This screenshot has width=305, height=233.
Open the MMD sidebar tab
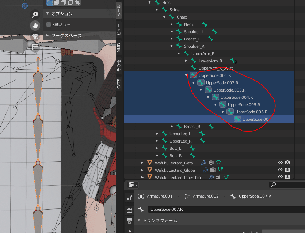point(119,47)
